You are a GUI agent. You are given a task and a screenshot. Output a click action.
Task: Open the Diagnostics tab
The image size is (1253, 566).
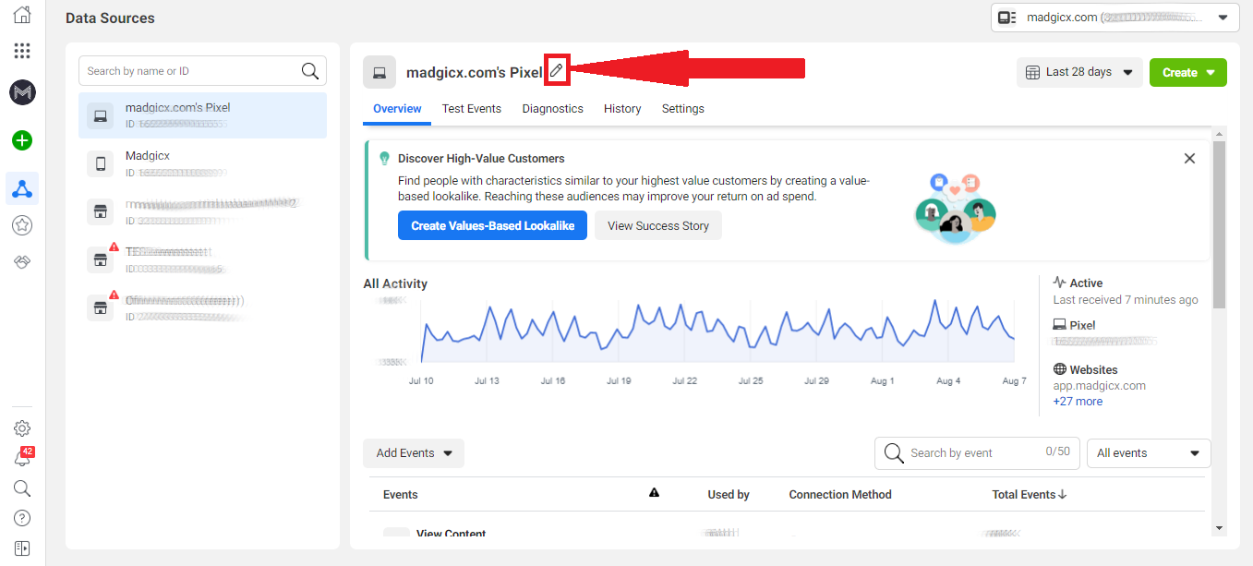552,109
